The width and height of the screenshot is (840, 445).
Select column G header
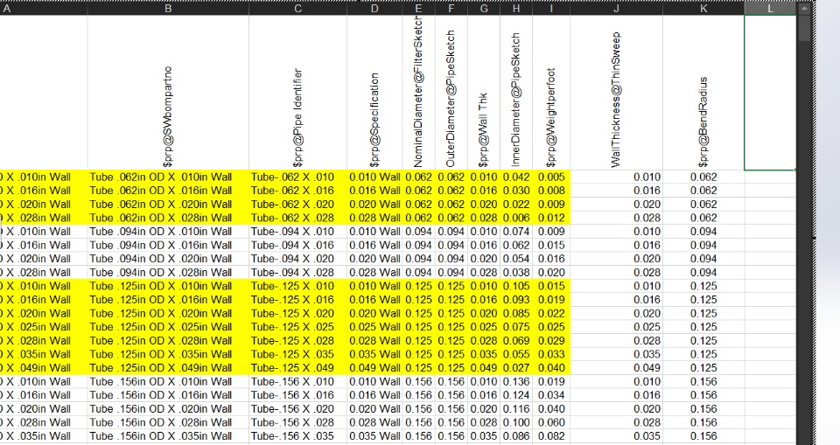[x=484, y=8]
